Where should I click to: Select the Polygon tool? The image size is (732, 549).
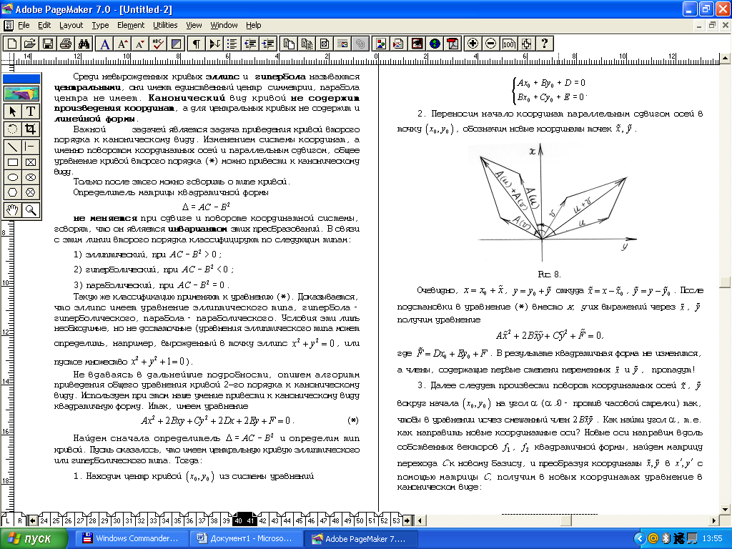[x=13, y=192]
